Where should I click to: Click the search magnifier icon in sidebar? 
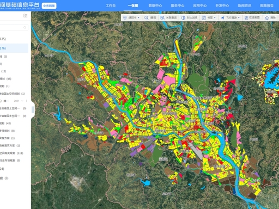[x=25, y=27]
